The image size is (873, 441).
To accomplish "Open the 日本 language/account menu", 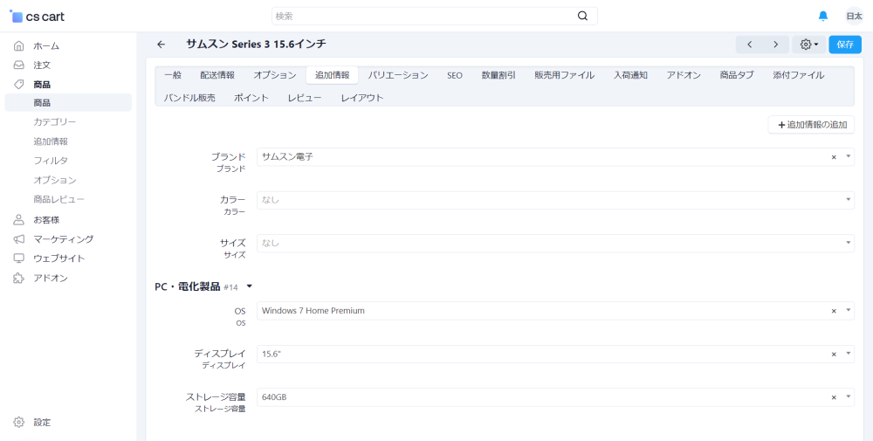I will [854, 16].
